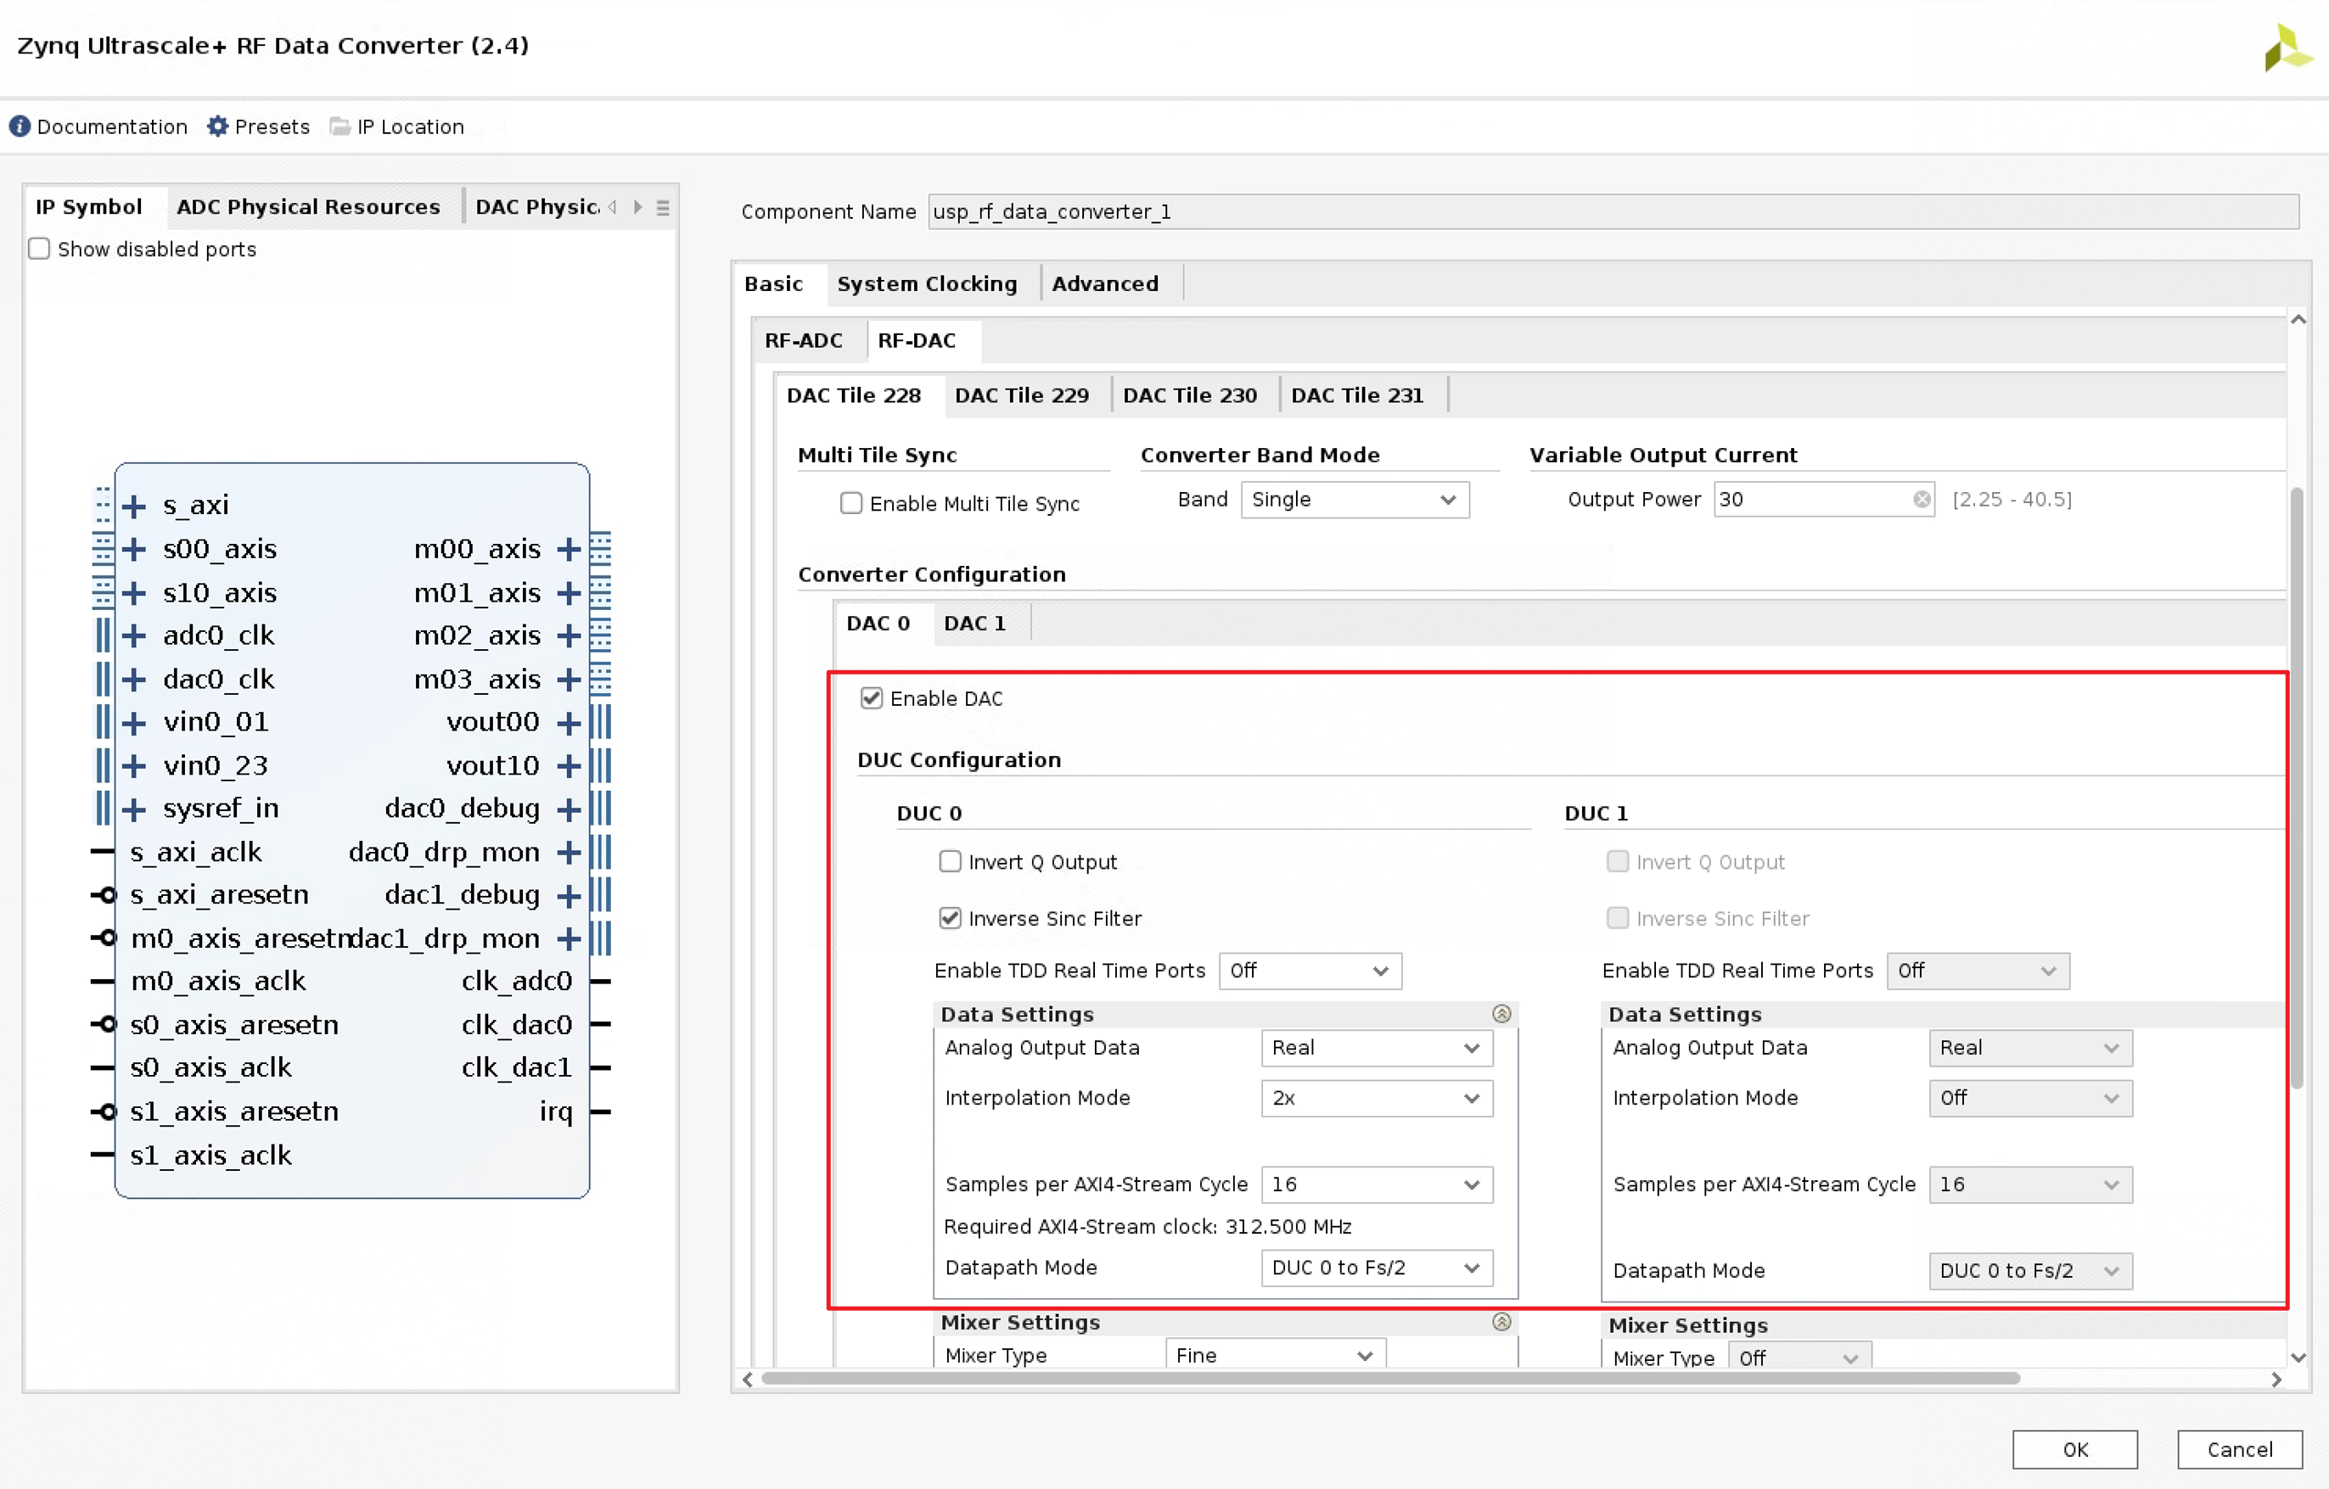This screenshot has height=1489, width=2329.
Task: Click the OK button
Action: [2074, 1449]
